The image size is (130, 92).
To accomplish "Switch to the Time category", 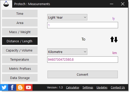I will point(20,14).
